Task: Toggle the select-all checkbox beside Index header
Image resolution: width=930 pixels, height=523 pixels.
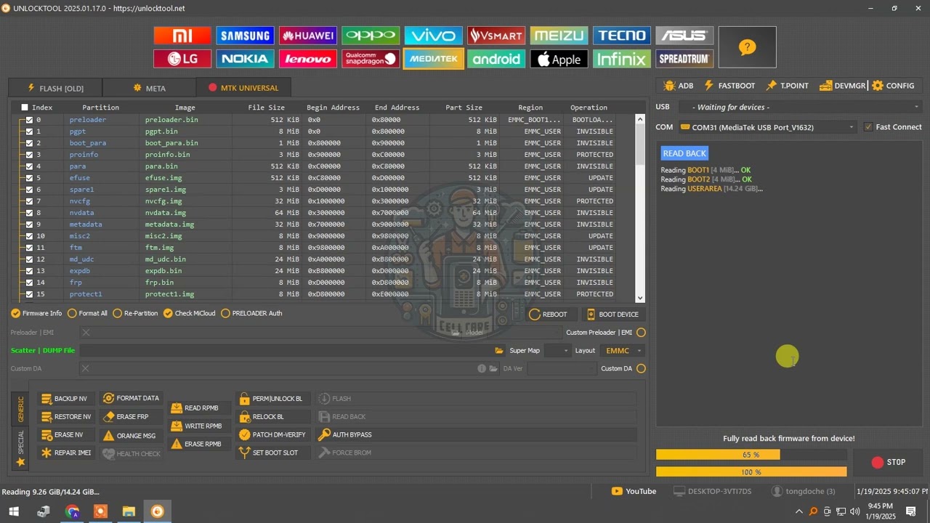Action: point(25,108)
